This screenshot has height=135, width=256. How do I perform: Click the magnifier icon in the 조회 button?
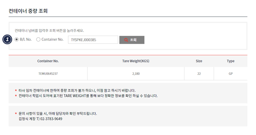(x=126, y=40)
